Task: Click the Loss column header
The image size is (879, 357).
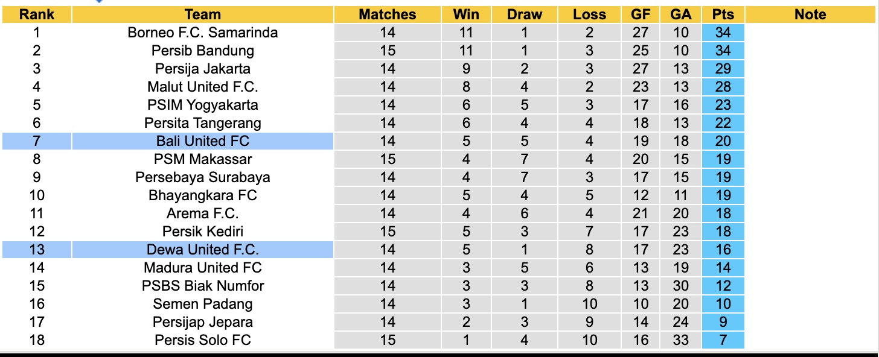Action: (x=589, y=14)
